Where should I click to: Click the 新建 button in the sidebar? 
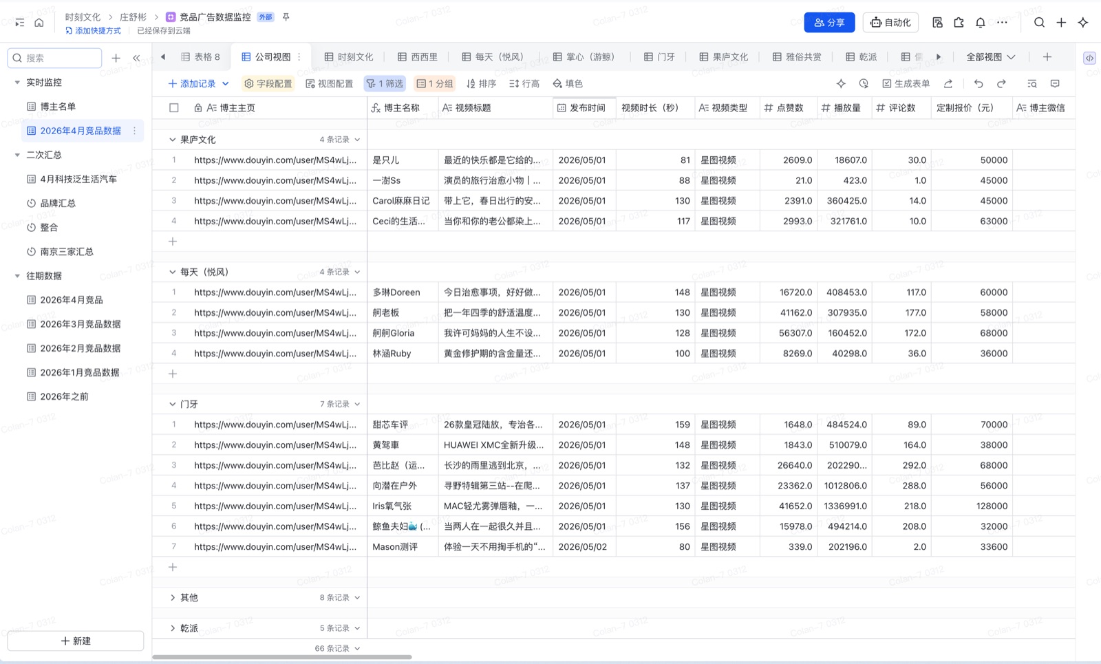pyautogui.click(x=76, y=641)
